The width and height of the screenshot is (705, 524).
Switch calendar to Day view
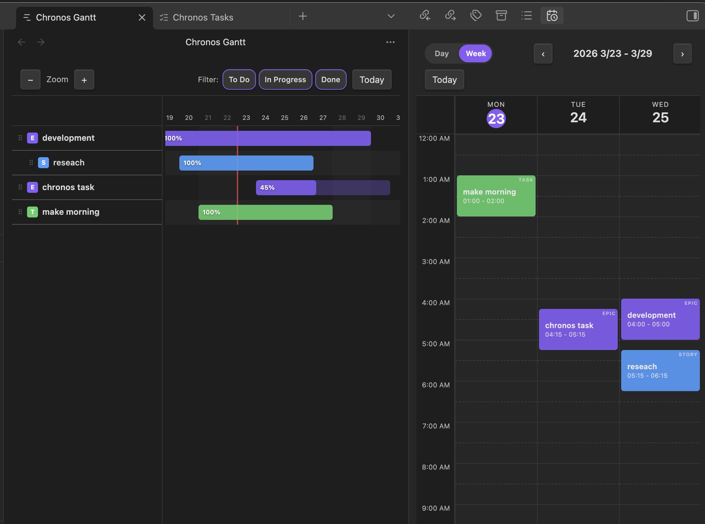point(441,54)
